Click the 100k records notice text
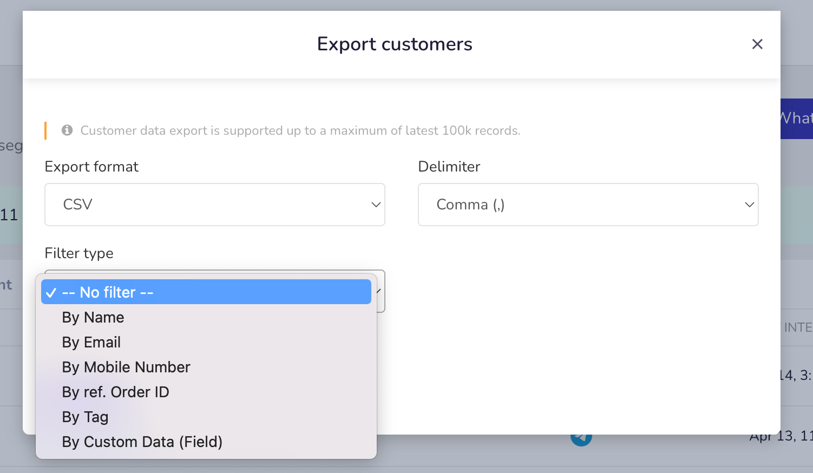813x473 pixels. coord(300,130)
